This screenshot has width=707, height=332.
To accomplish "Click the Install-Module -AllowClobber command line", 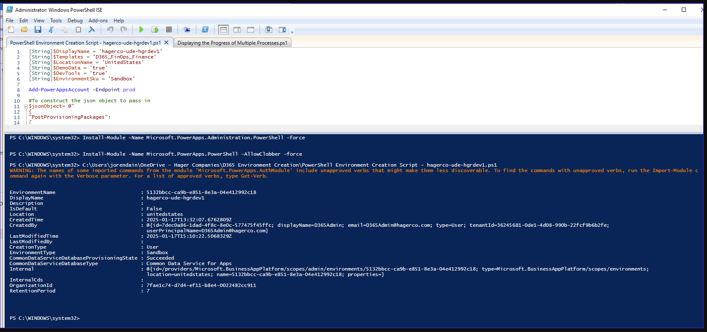I will 156,154.
